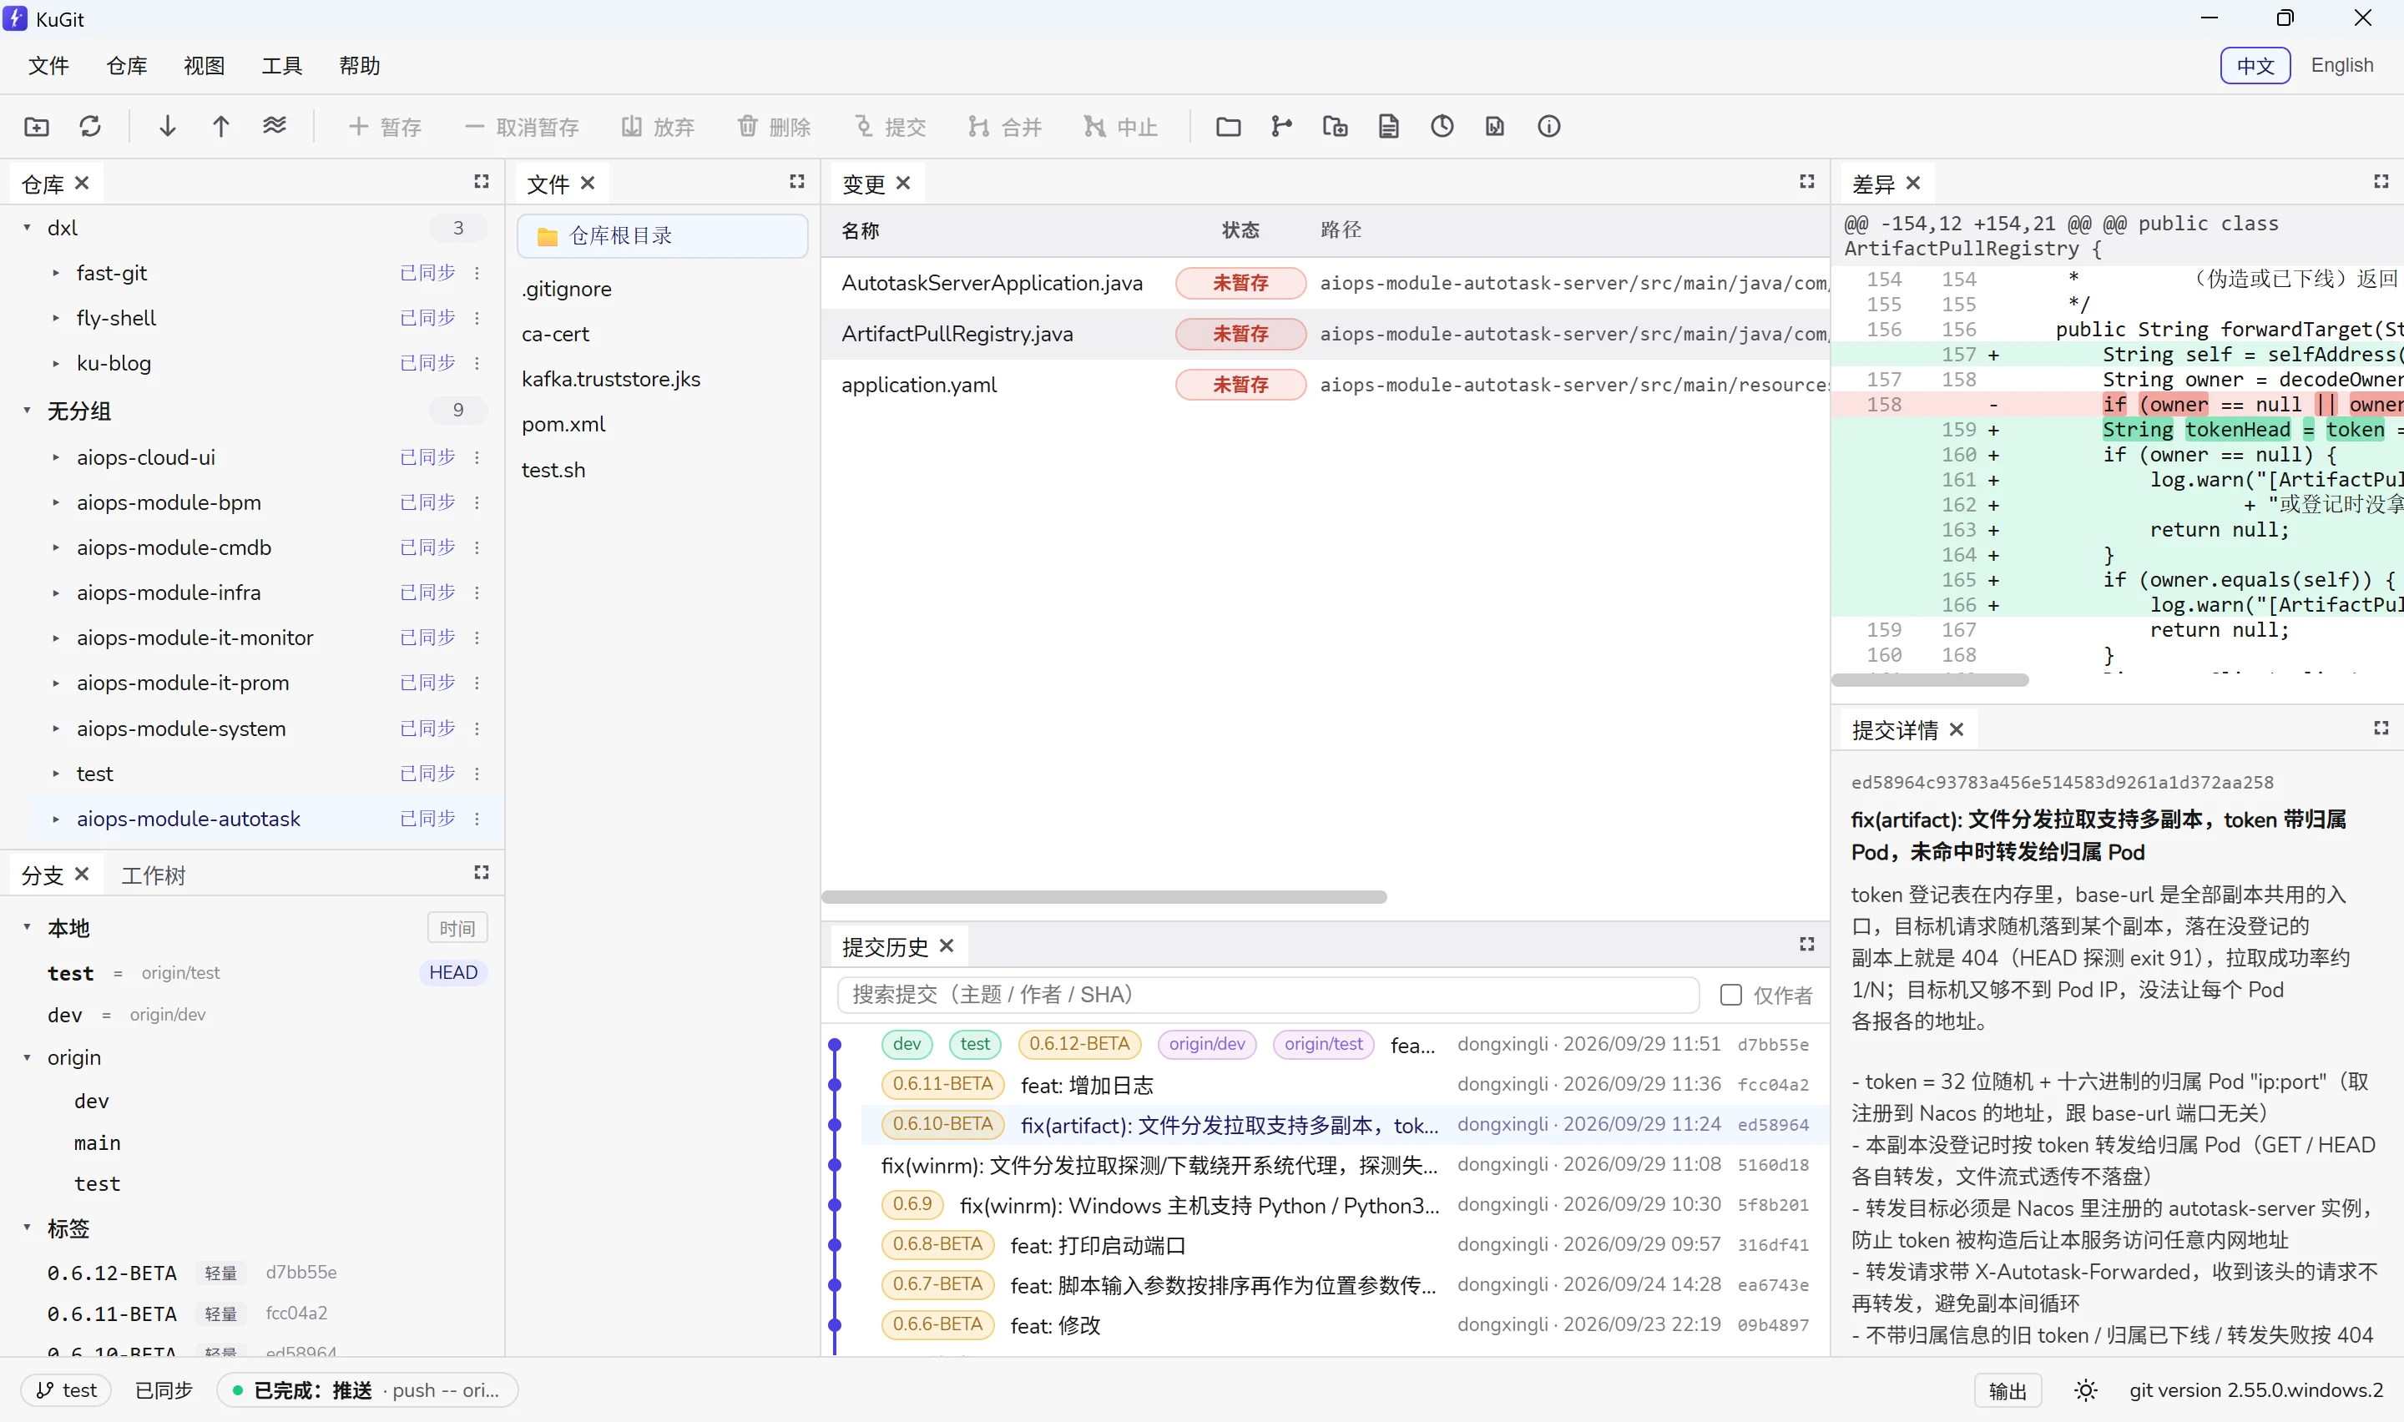Collapse the 本地 branches section
2404x1422 pixels.
pyautogui.click(x=27, y=928)
